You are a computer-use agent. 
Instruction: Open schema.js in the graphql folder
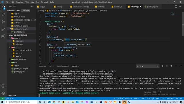tap(19, 44)
